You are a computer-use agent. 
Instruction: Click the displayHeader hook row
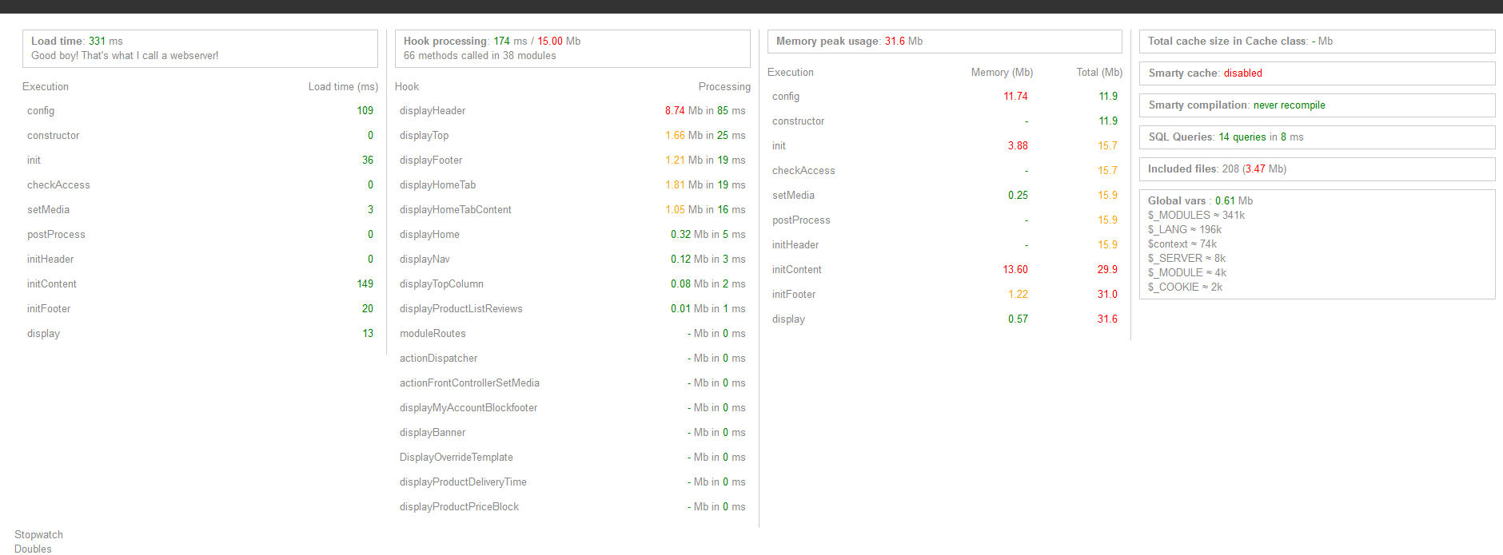tap(572, 111)
